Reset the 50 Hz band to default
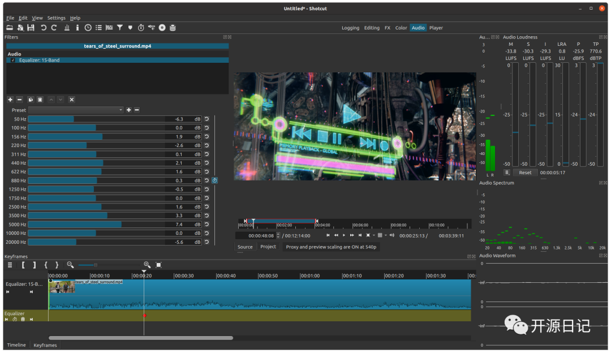Image resolution: width=611 pixels, height=353 pixels. (x=206, y=119)
